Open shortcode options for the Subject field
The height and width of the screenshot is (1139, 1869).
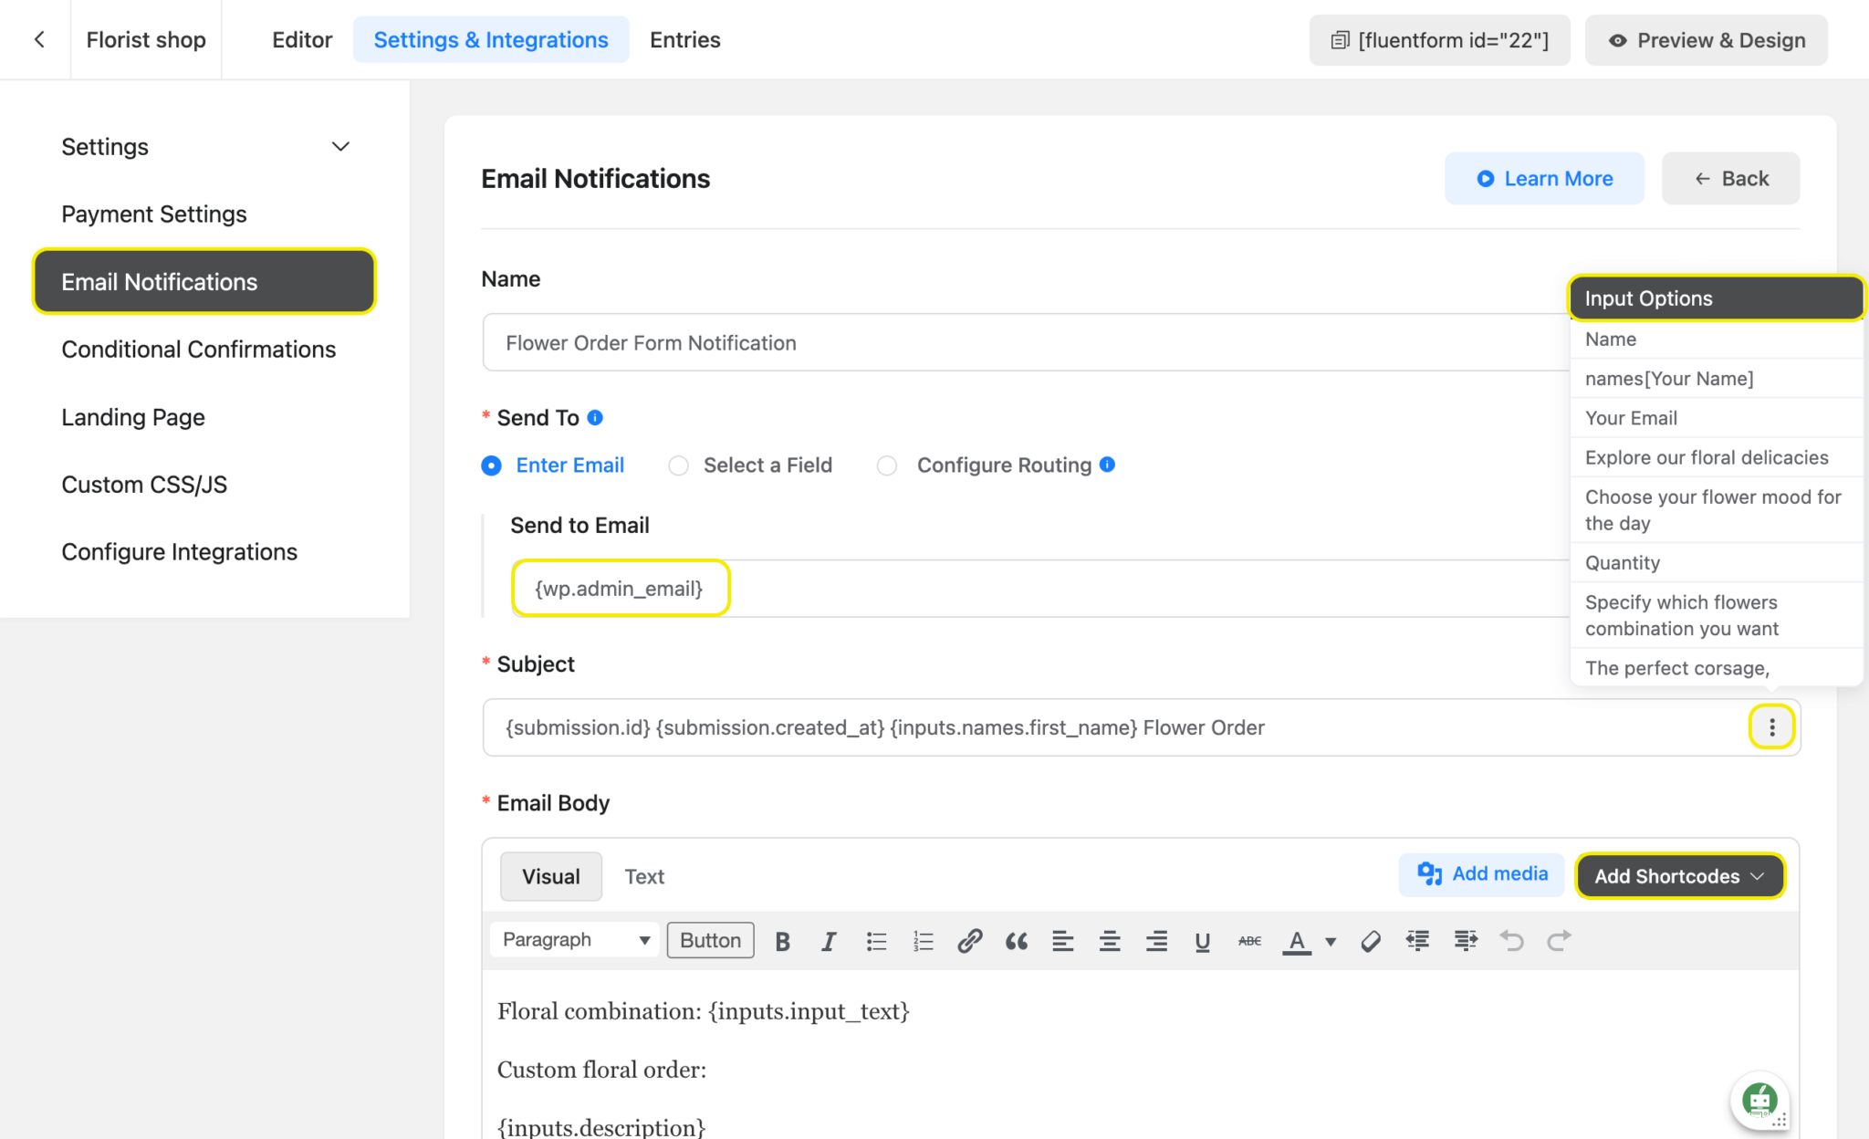(1771, 726)
